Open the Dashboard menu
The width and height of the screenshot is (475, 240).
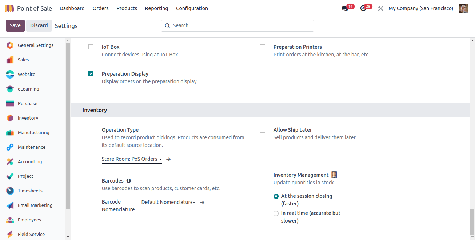coord(72,8)
